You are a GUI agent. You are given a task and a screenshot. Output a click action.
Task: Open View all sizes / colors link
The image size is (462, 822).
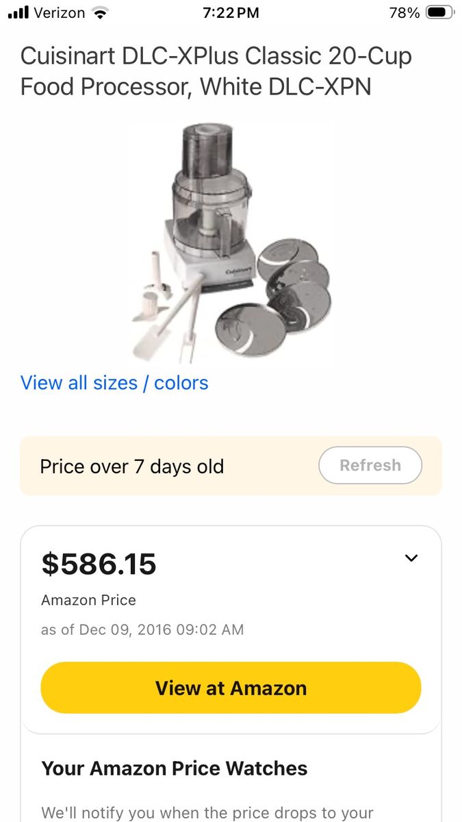(114, 382)
